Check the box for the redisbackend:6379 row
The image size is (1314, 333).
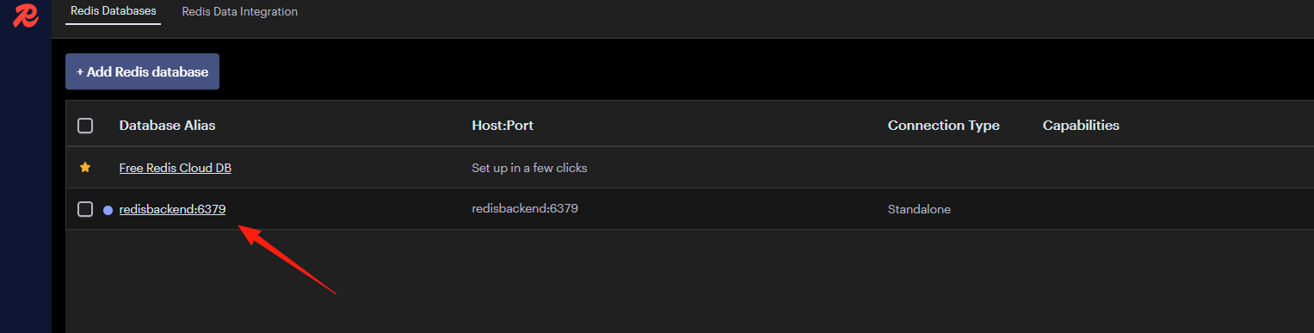pos(85,209)
